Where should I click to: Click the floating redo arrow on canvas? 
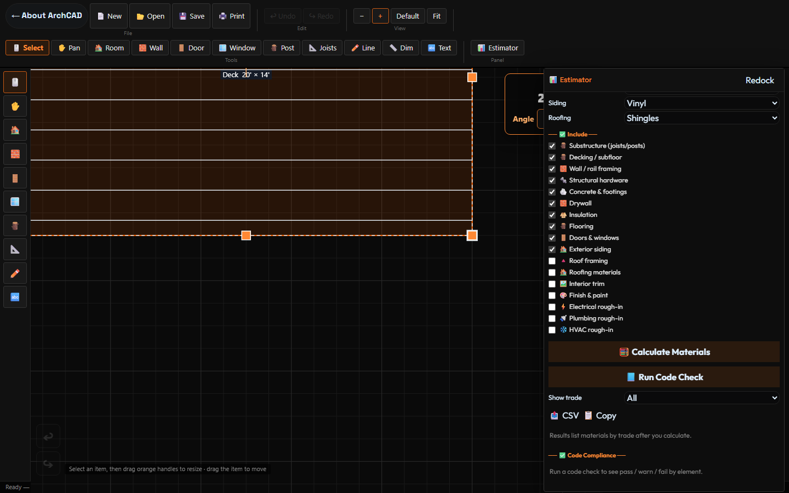coord(48,464)
